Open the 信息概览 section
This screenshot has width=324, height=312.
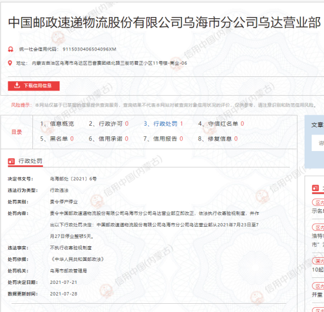(x=57, y=123)
